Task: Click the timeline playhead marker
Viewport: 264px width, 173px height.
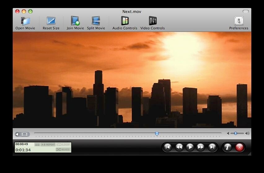Action: pos(157,133)
